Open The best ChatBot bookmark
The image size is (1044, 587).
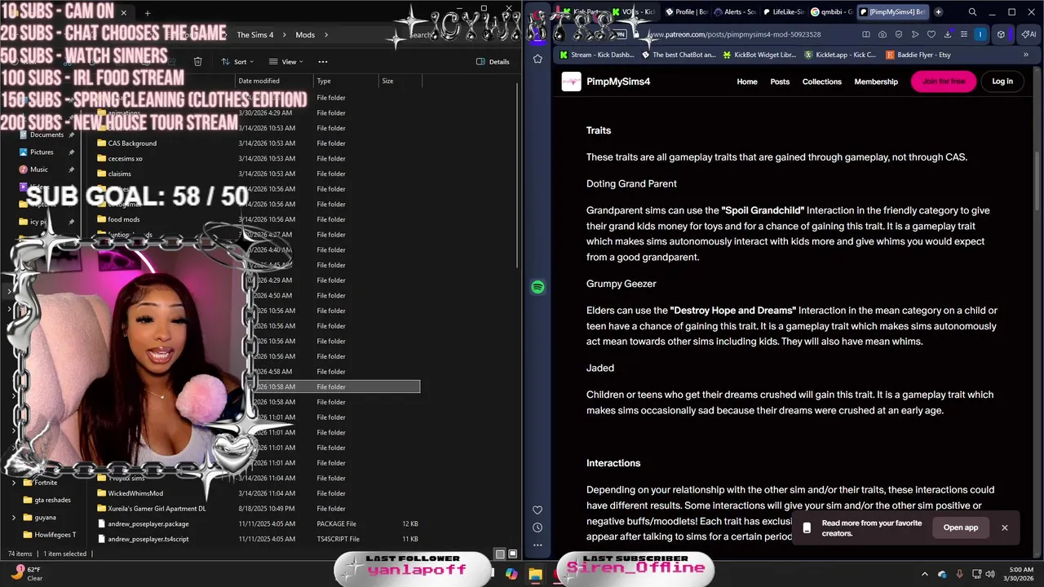678,55
